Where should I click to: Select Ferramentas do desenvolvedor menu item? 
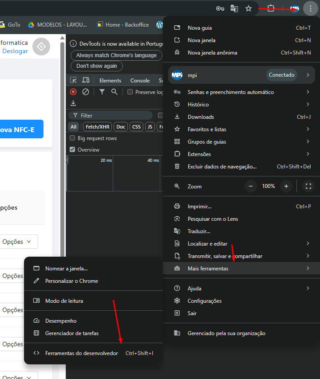(82, 353)
